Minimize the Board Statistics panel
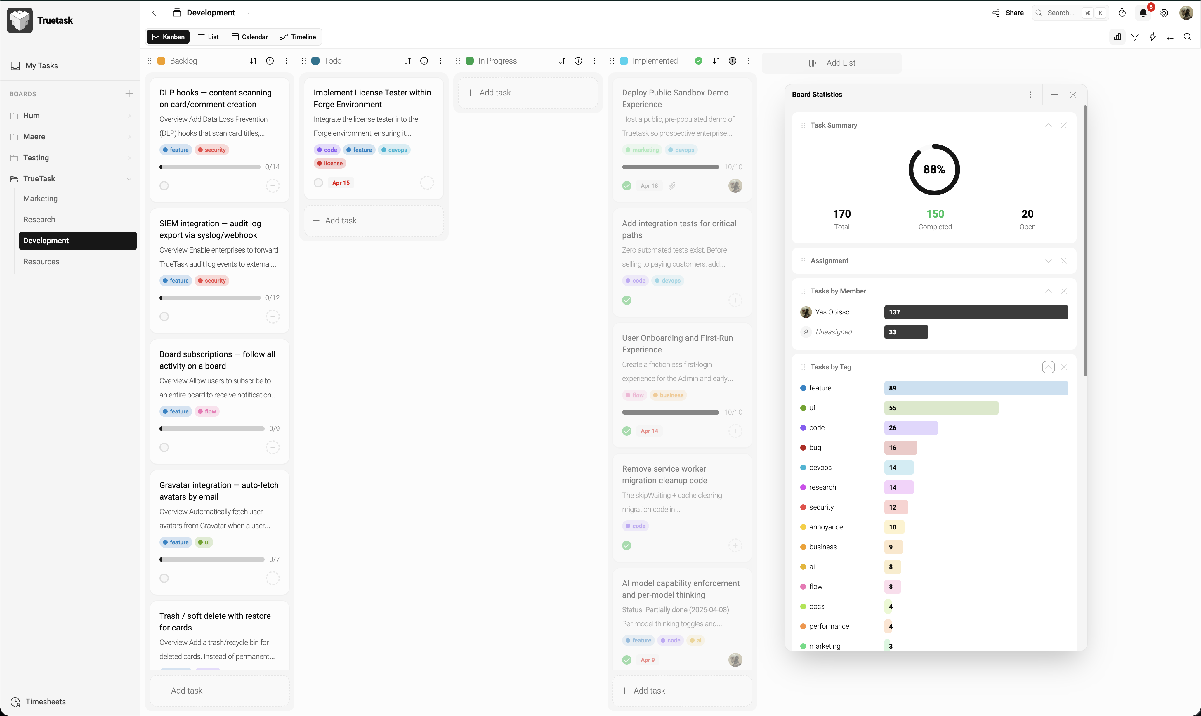1201x716 pixels. point(1054,95)
